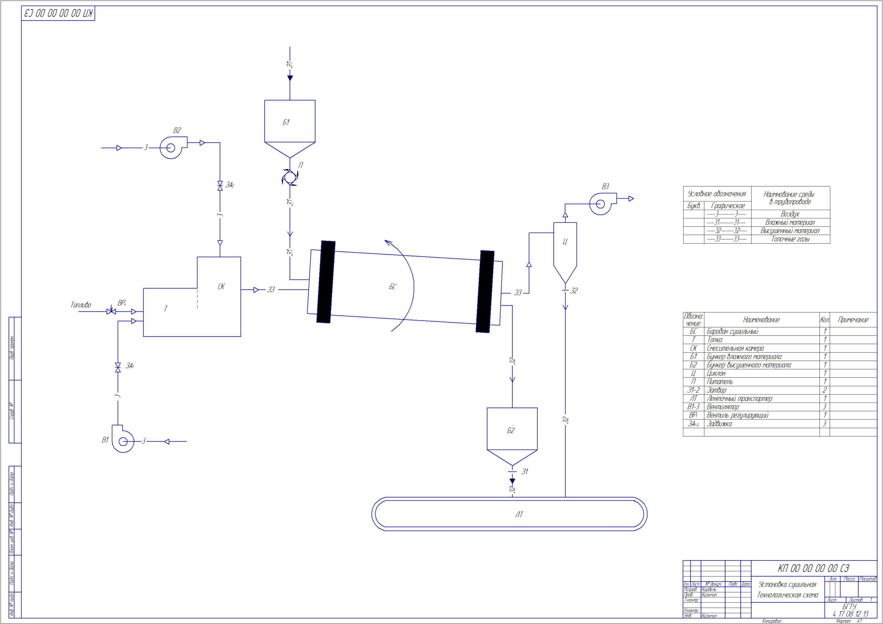
Task: Click the title block code КП 00 00 00 00 СЗ
Action: coord(813,568)
